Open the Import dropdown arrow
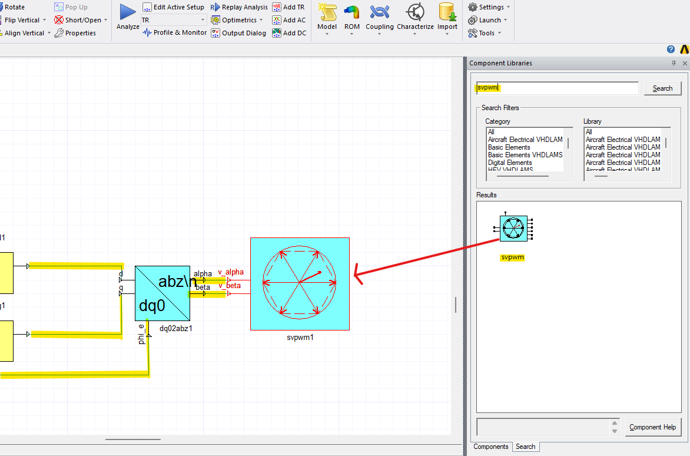Screen dimensions: 690x456 coord(447,34)
